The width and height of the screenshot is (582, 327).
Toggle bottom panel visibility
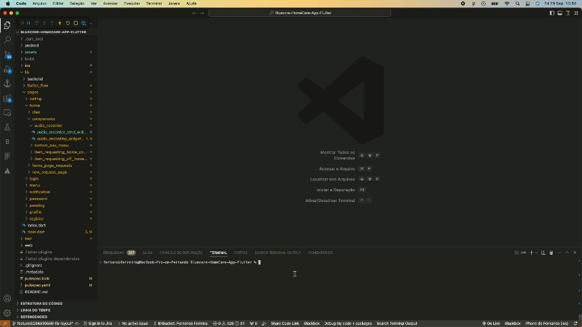coord(560,13)
